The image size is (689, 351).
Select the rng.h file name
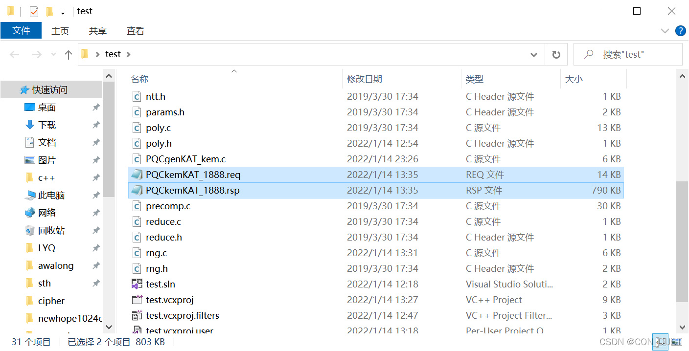[x=157, y=268]
